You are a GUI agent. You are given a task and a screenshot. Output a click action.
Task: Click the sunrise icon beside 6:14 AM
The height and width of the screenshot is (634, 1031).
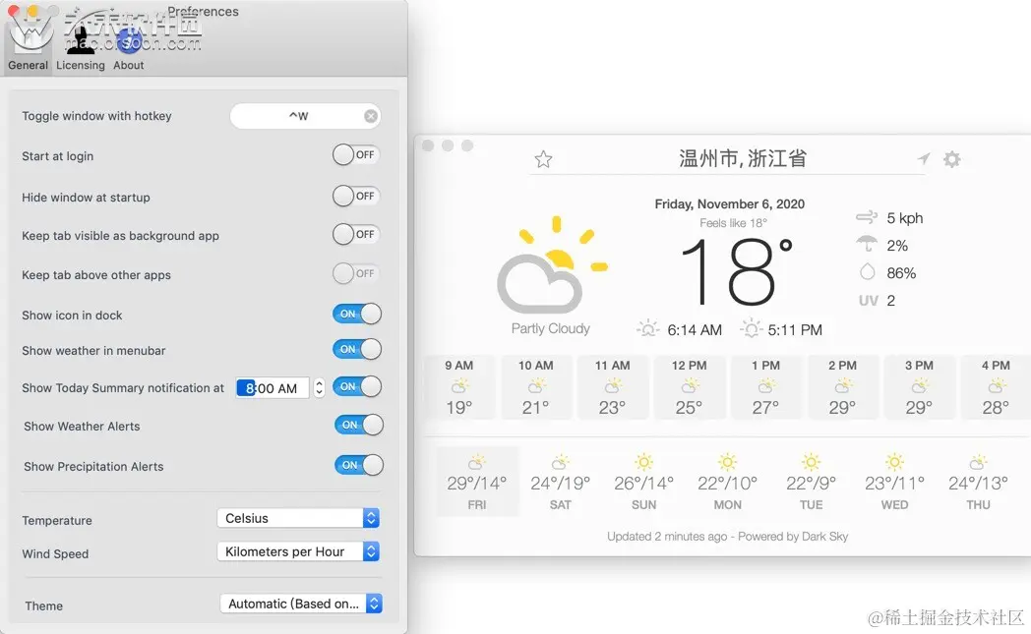[647, 328]
